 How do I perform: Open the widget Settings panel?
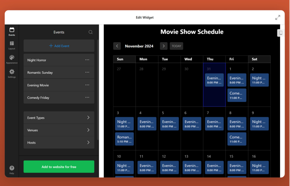[12, 73]
